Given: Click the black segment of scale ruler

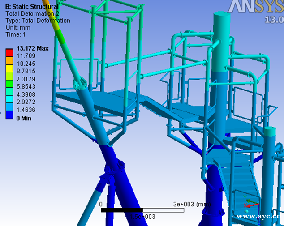Looking at the screenshot, I should 121,210.
